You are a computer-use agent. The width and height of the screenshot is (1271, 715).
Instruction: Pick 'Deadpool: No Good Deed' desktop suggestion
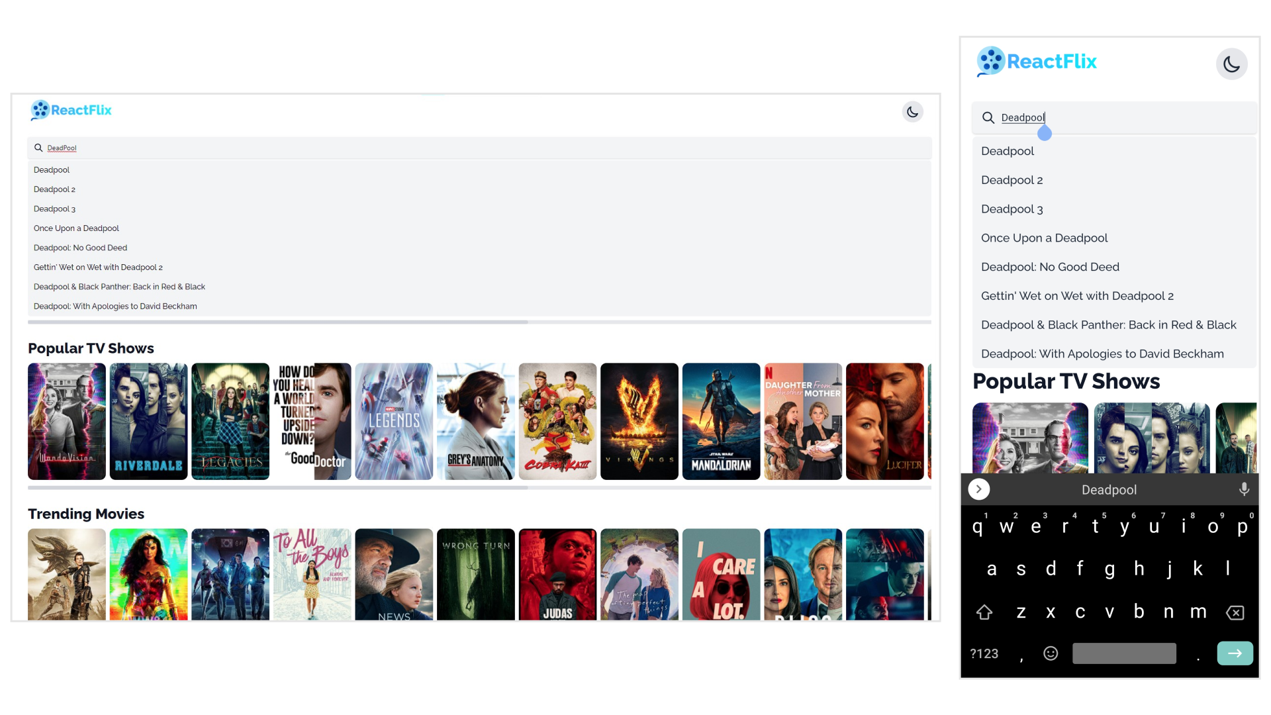(80, 248)
